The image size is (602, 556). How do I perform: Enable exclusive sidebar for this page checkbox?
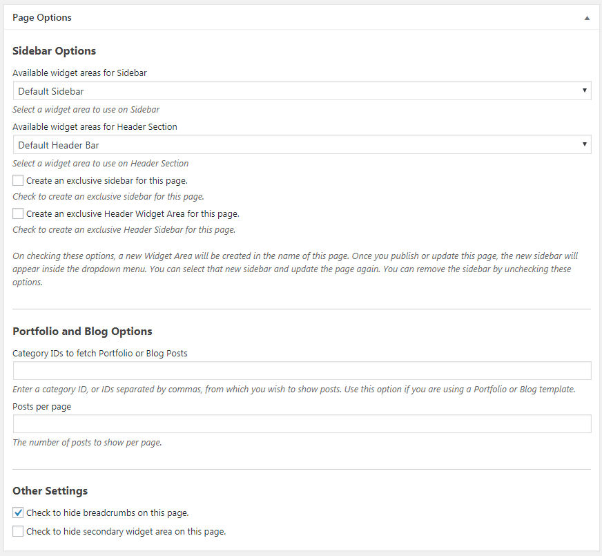coord(18,180)
